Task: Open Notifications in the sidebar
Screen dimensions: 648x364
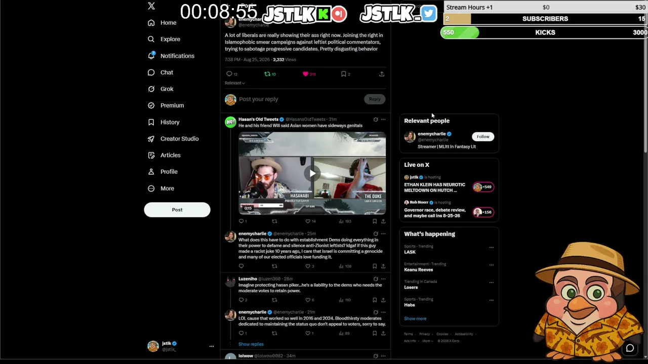Action: click(171, 56)
